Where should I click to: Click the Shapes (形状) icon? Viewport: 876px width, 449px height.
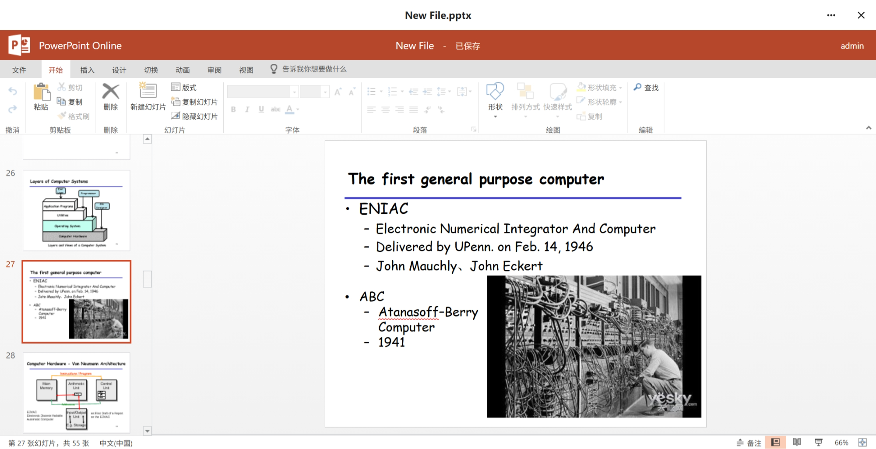495,91
